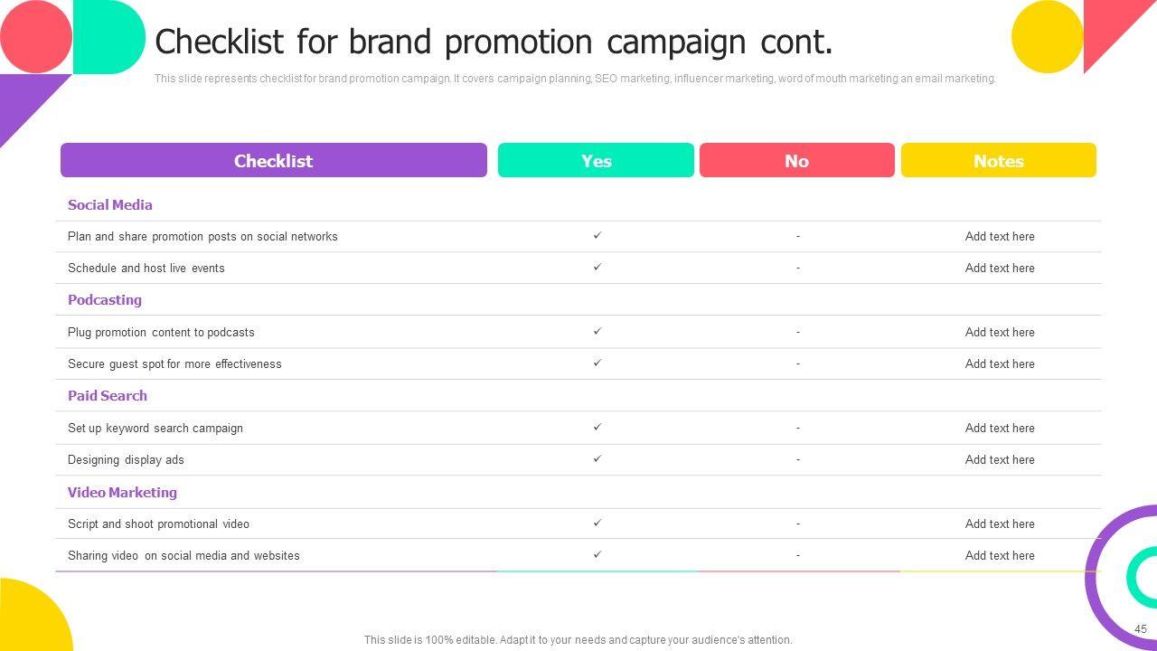This screenshot has width=1157, height=651.
Task: Click the red circle in top-left corner
Action: [35, 37]
